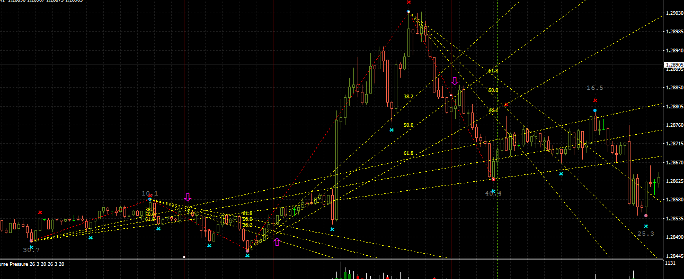Click pink swing-low dot above the 30.7 cyan x
Viewport: 684px width, 279px height.
coord(31,241)
